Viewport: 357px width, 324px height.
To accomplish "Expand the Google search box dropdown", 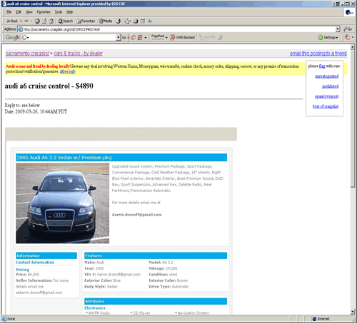I will tap(119, 37).
